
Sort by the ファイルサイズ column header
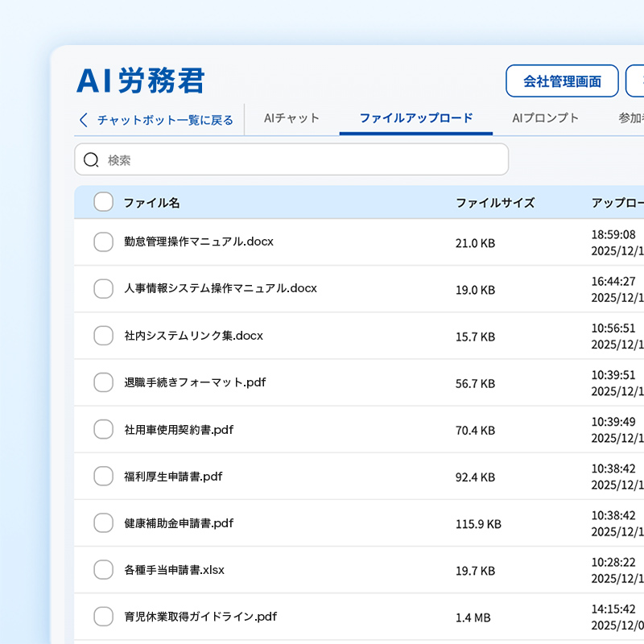pyautogui.click(x=495, y=203)
